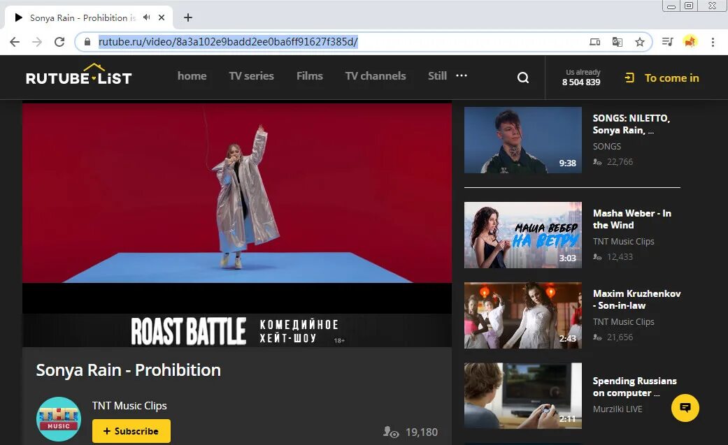This screenshot has width=728, height=445.
Task: Click the browser back arrow
Action: pos(15,42)
